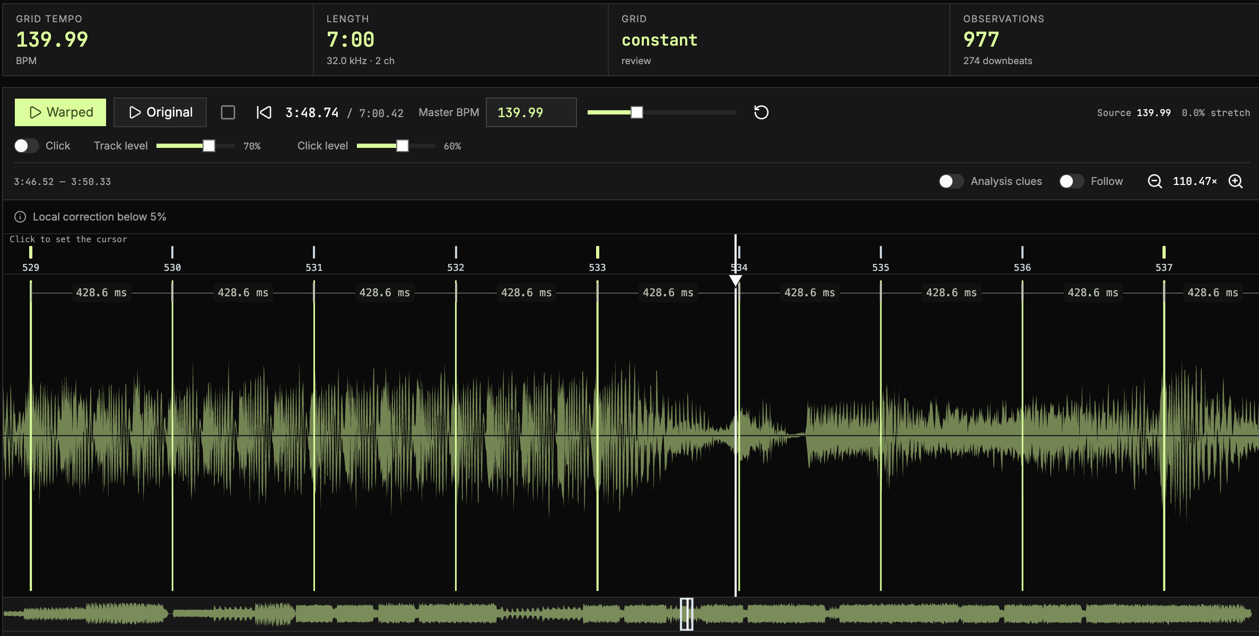Turn on Follow switch
This screenshot has height=636, width=1259.
pyautogui.click(x=1071, y=181)
